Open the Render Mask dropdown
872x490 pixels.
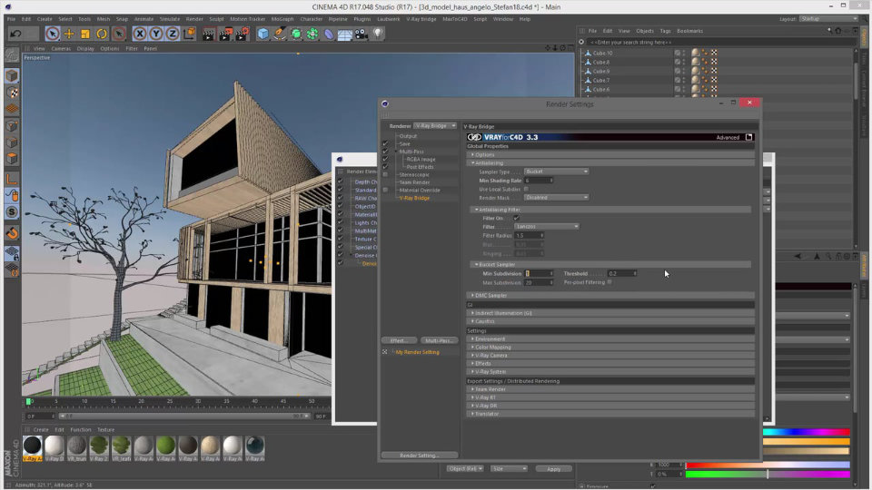[556, 197]
